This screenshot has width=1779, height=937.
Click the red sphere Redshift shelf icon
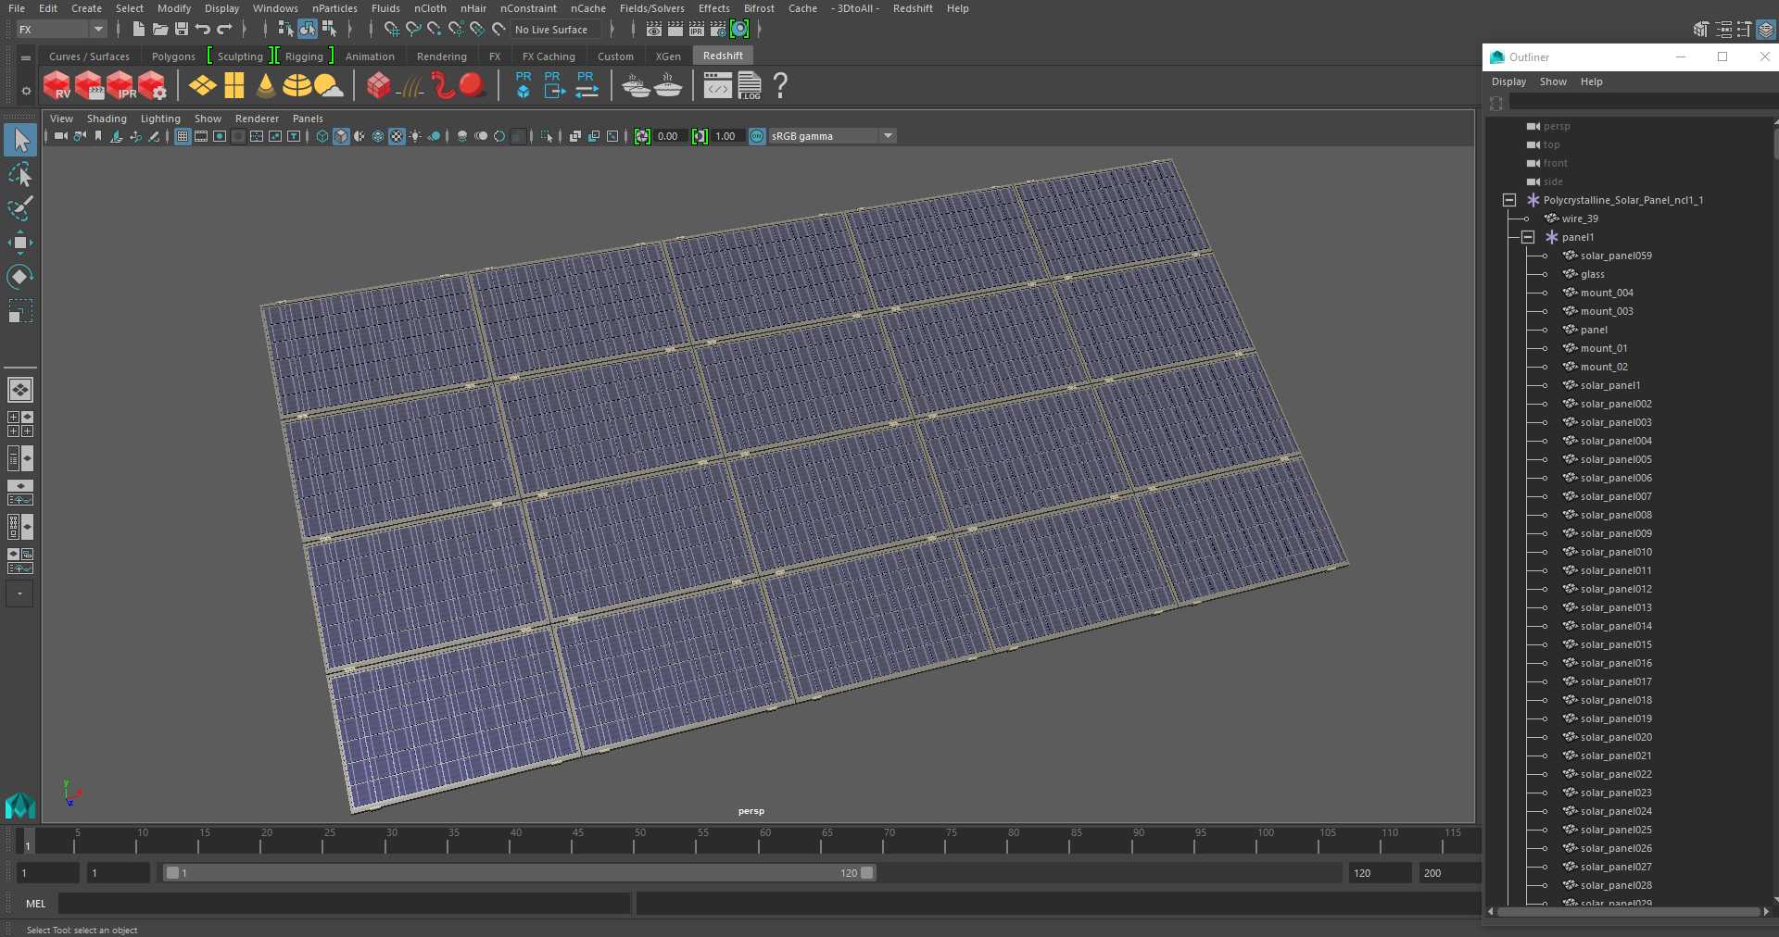[473, 86]
